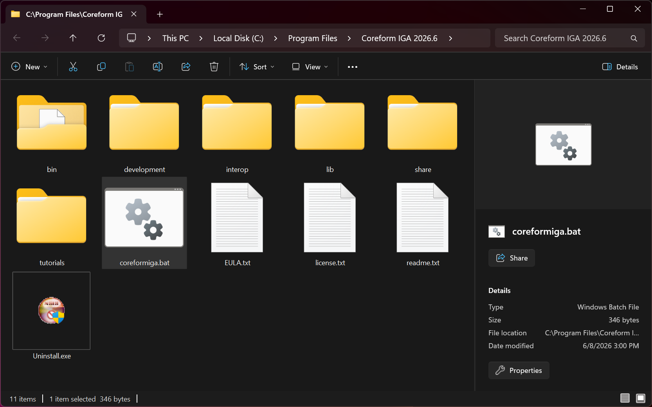
Task: Minimize the File Explorer window
Action: pyautogui.click(x=583, y=9)
